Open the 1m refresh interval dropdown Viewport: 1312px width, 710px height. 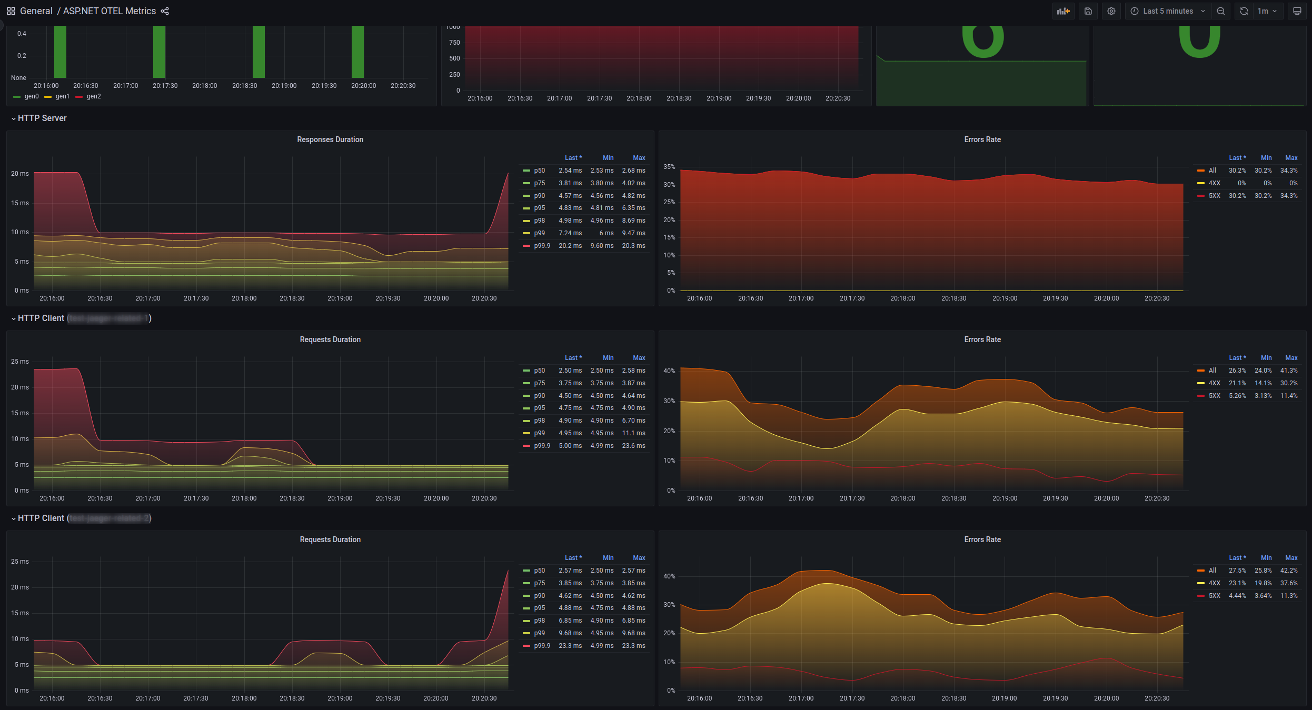point(1267,11)
